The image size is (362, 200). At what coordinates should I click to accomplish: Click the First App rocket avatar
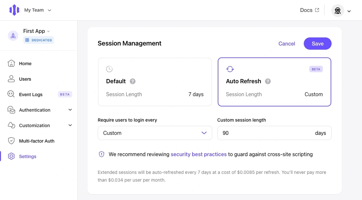pos(13,36)
